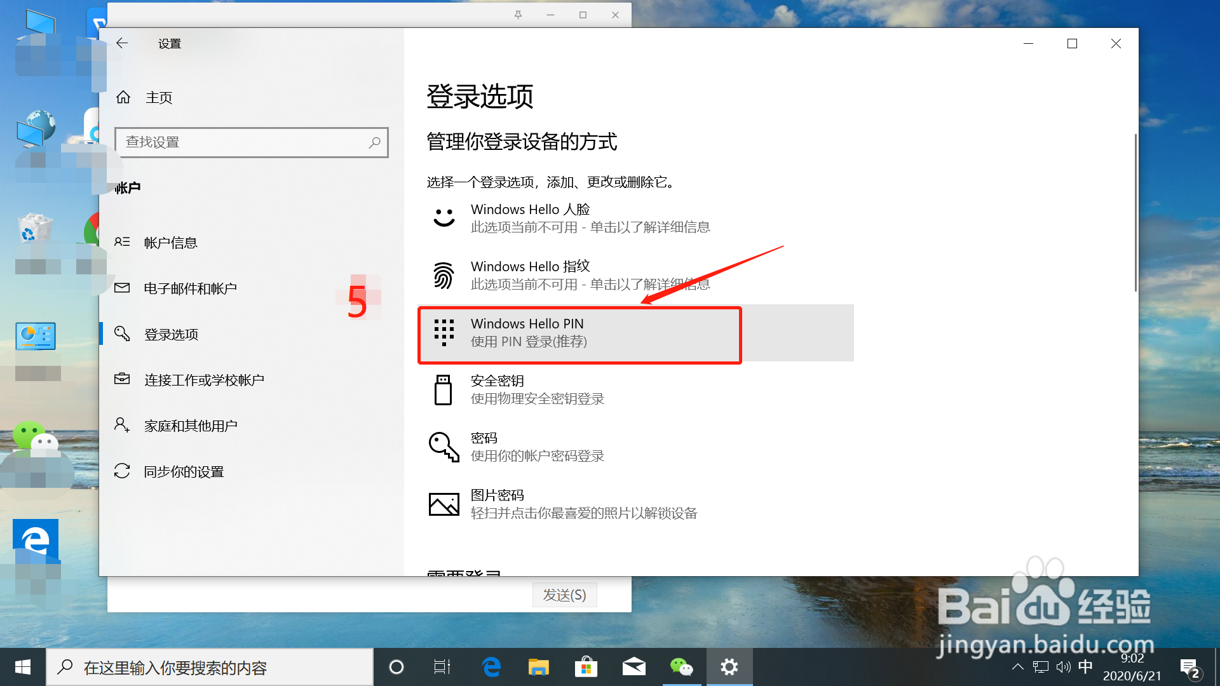This screenshot has height=686, width=1220.
Task: Click the 密码 key icon
Action: [x=444, y=447]
